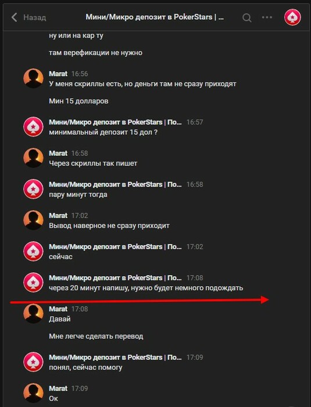The image size is (311, 407).
Task: Open chat title 'Мини/Микро депозит в PokerStars'
Action: [x=155, y=17]
